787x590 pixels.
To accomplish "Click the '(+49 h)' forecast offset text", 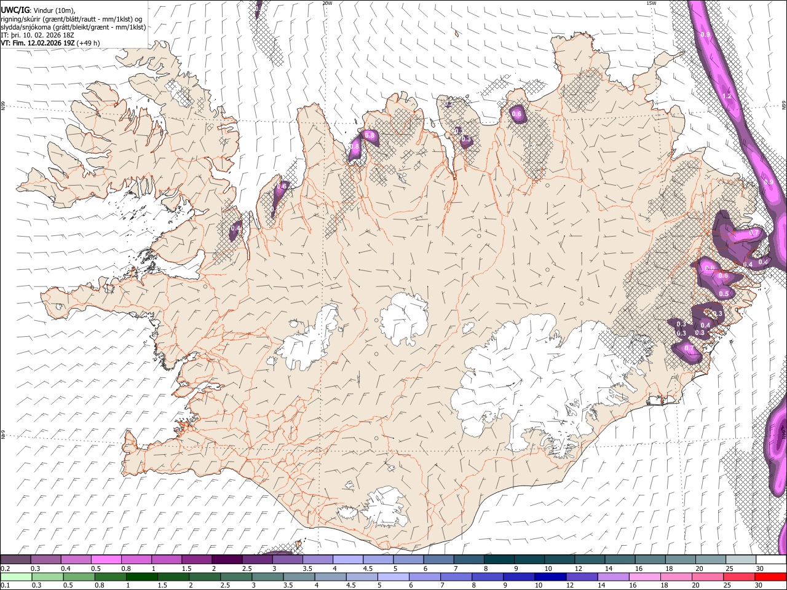I will [x=89, y=43].
